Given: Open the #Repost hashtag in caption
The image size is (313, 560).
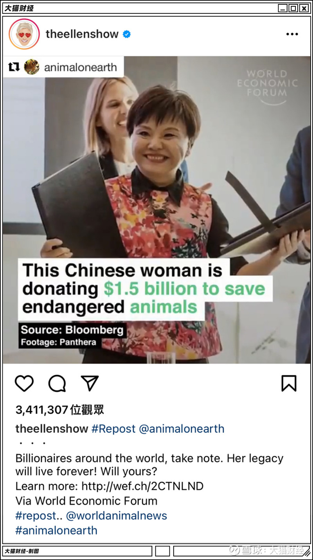Looking at the screenshot, I should 113,429.
